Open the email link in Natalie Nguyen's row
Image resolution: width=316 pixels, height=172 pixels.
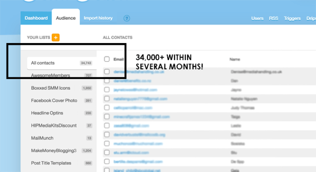coord(140,99)
